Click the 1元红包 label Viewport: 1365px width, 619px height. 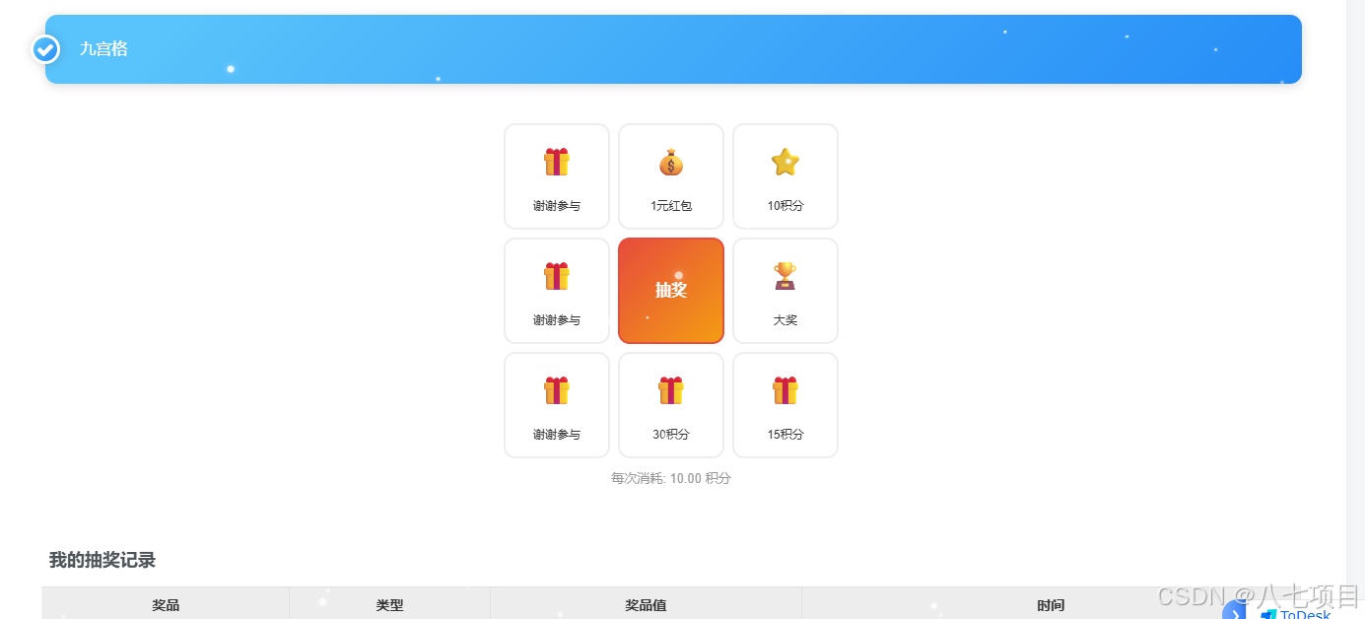[671, 206]
